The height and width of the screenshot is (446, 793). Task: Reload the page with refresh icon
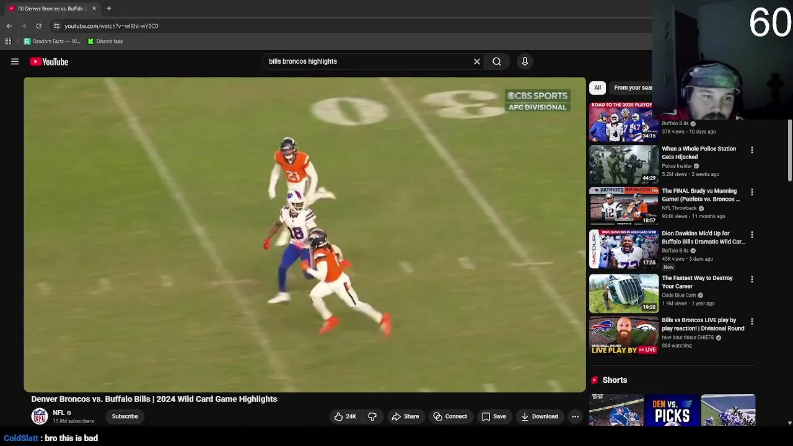tap(38, 26)
